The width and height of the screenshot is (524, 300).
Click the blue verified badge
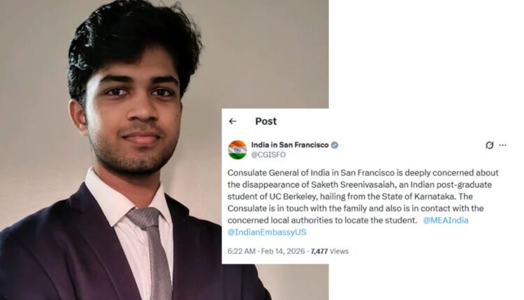click(x=335, y=145)
